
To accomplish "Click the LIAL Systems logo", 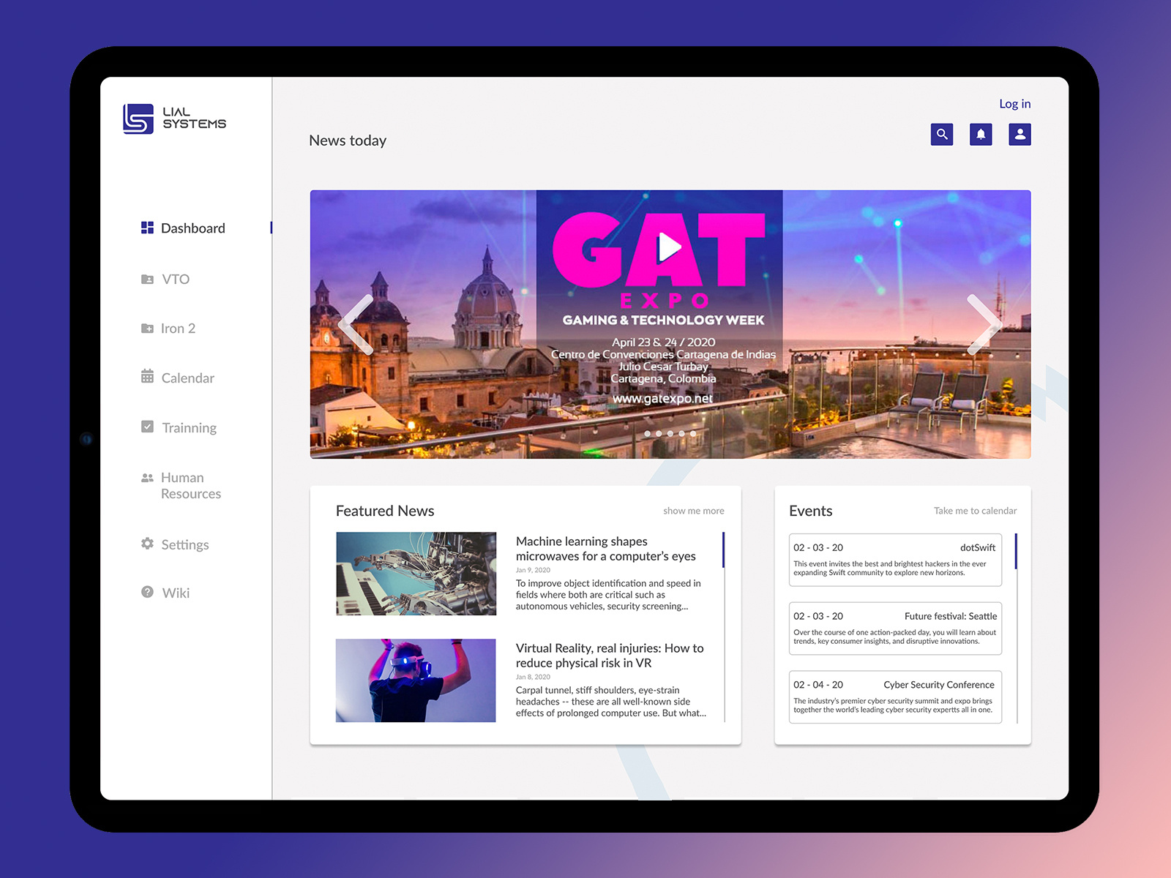I will (173, 119).
